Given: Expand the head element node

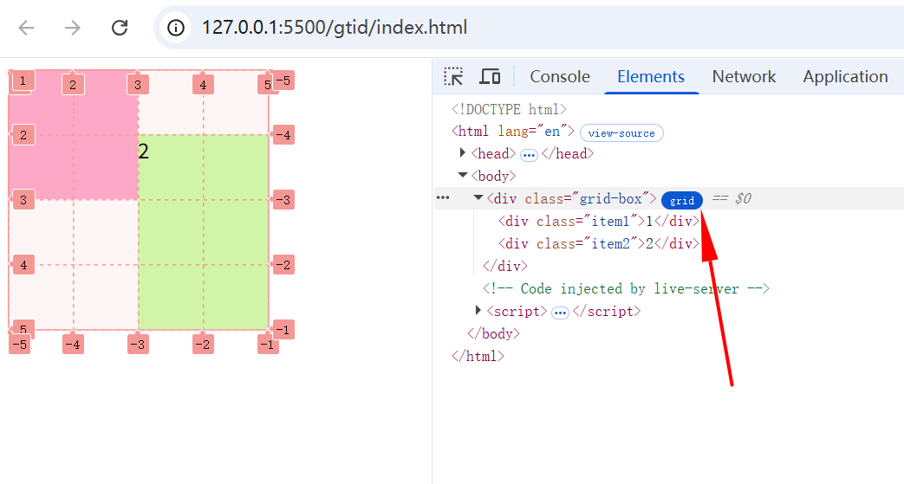Looking at the screenshot, I should [x=462, y=152].
